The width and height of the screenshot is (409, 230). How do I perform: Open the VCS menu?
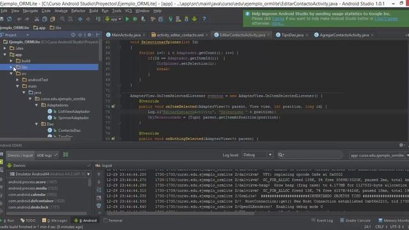tap(128, 11)
